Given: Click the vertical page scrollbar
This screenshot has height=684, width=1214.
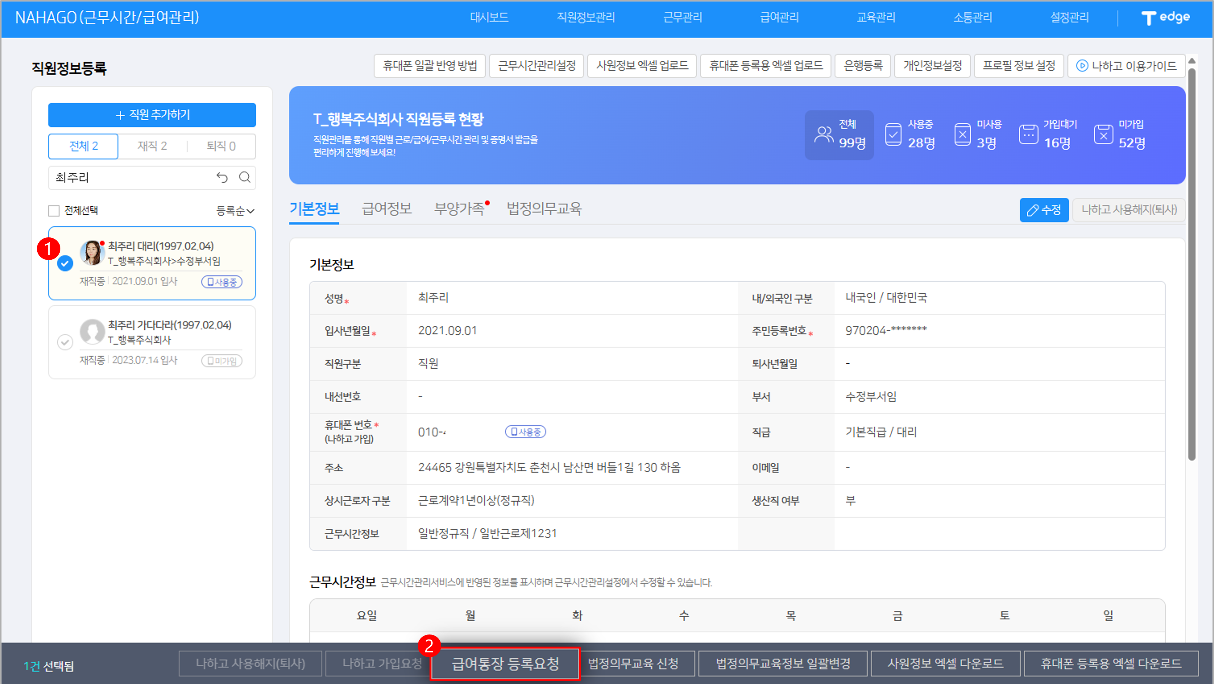Looking at the screenshot, I should pyautogui.click(x=1192, y=264).
